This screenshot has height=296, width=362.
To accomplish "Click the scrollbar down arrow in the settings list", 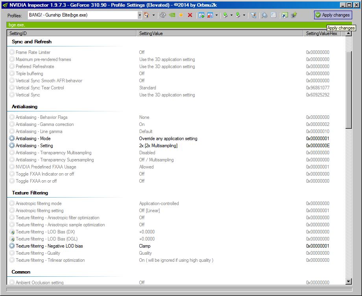I will coord(349,281).
